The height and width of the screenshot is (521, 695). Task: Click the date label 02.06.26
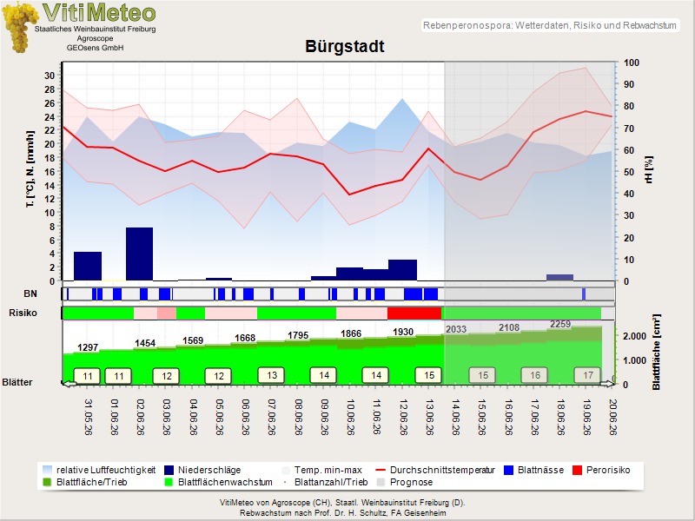click(141, 417)
